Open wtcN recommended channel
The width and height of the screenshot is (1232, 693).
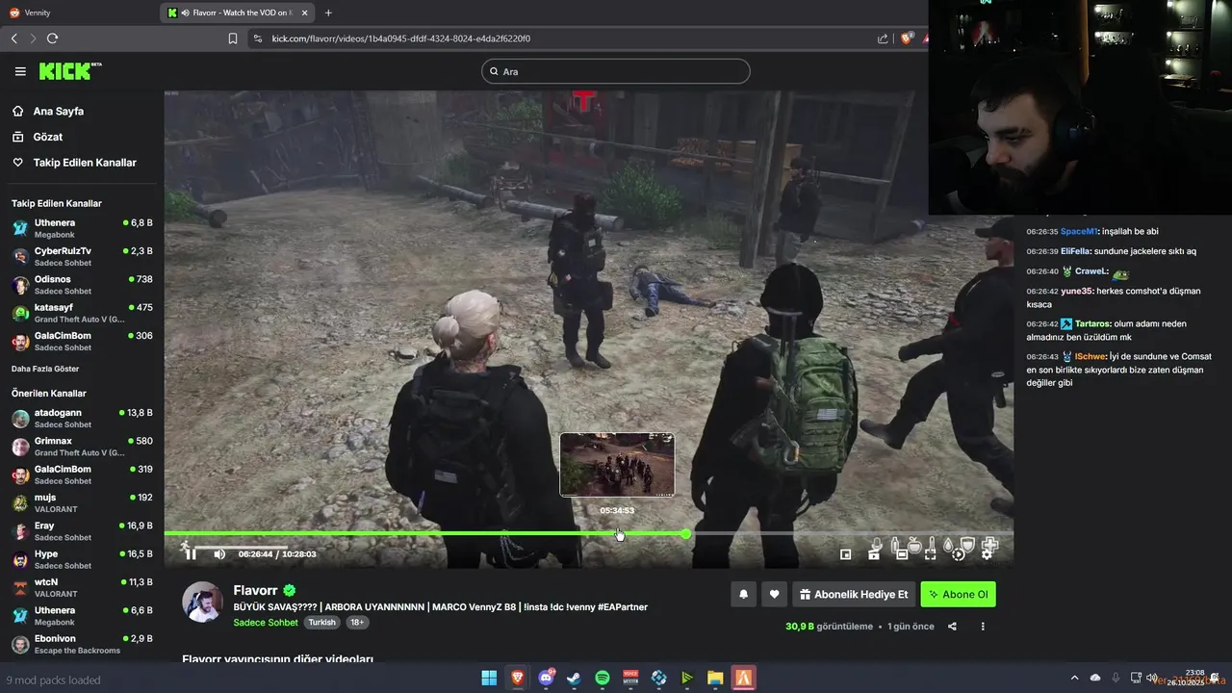(x=82, y=587)
